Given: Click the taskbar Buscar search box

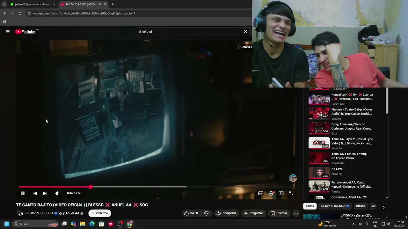Looking at the screenshot, I should click(36, 224).
